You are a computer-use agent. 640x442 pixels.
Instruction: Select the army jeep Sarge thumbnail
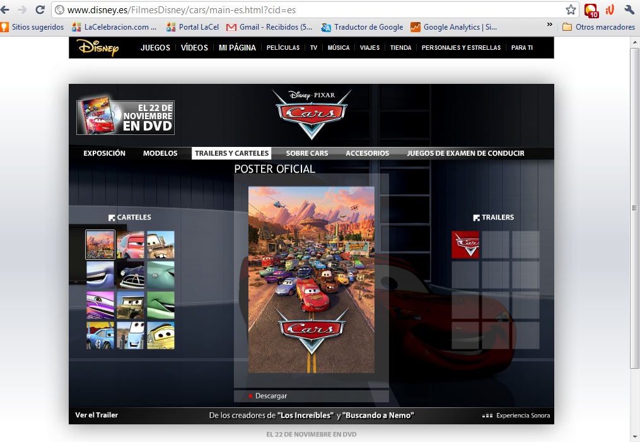tap(131, 305)
